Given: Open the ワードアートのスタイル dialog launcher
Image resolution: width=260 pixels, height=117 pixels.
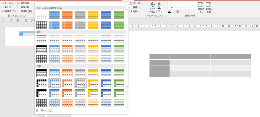Looking at the screenshot, I should tap(165, 16).
